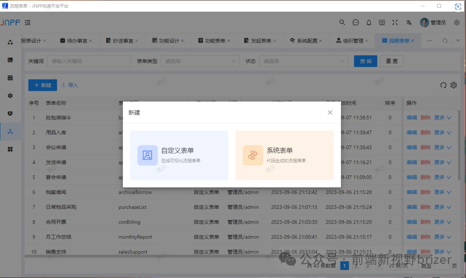Open global search from the top bar

pos(342,22)
